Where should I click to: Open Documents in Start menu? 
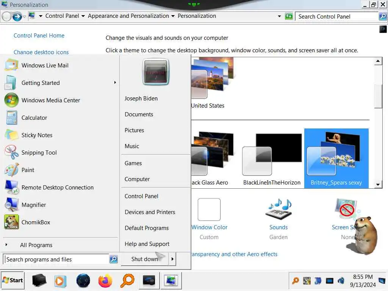tap(139, 114)
